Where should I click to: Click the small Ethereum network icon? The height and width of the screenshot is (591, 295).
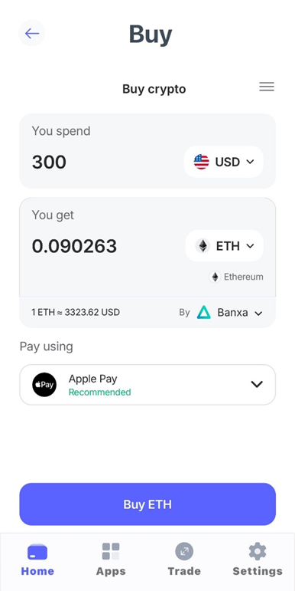215,277
